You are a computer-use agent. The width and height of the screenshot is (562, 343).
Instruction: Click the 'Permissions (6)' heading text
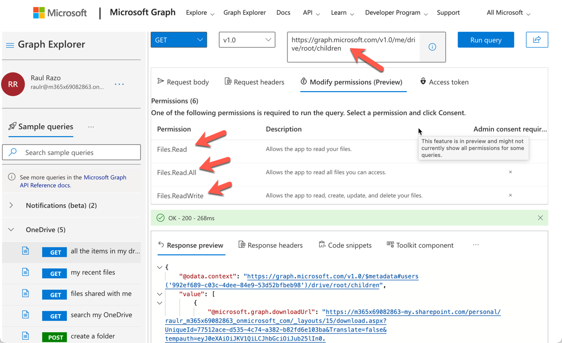click(x=175, y=101)
